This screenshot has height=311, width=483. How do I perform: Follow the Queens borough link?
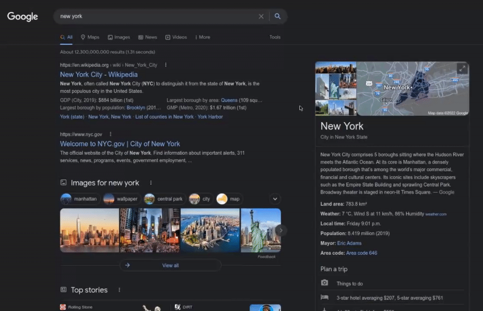point(229,100)
